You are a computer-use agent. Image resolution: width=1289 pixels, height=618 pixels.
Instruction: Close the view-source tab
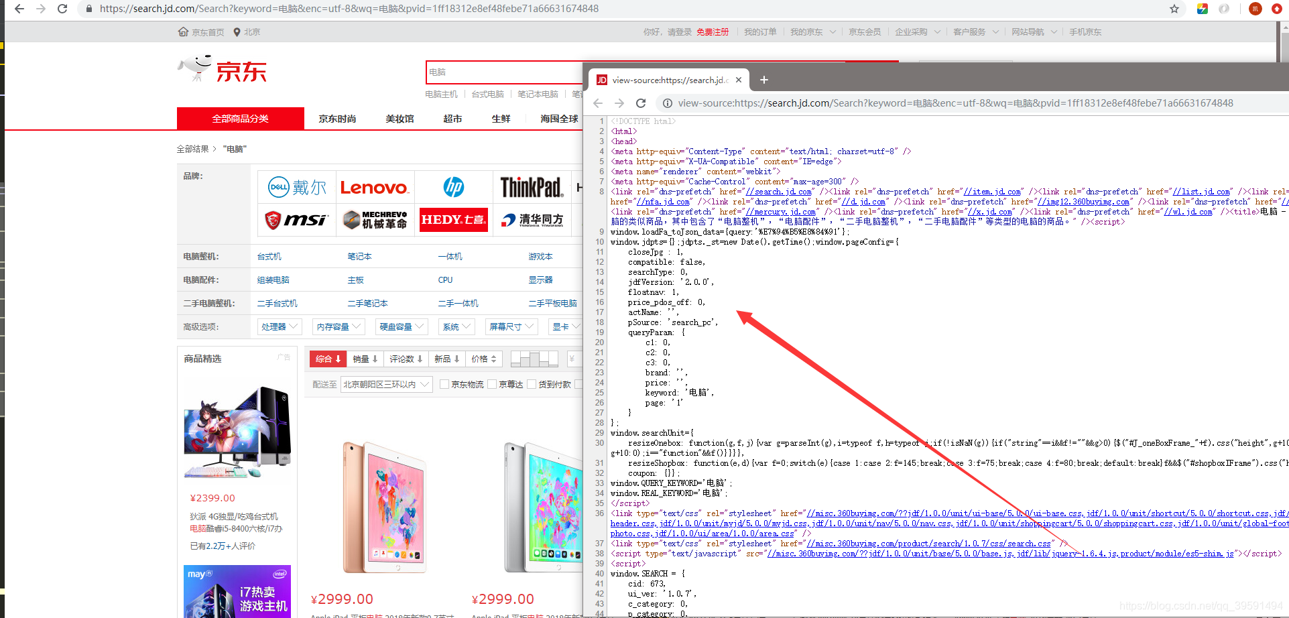tap(739, 80)
